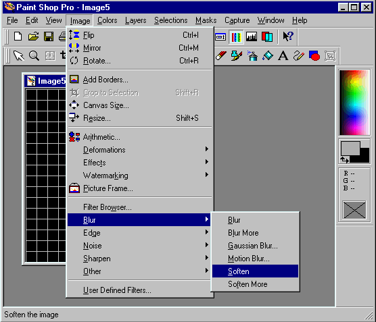The image size is (376, 322).
Task: Open a file with the folder icon
Action: 33,36
